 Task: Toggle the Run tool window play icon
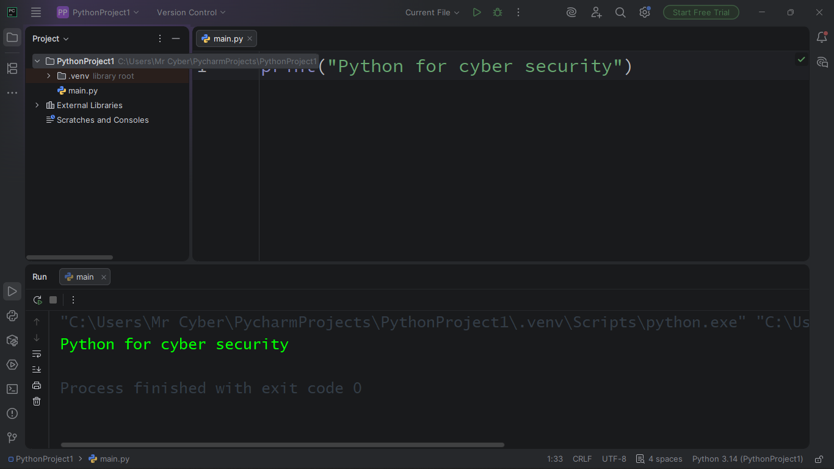point(12,291)
